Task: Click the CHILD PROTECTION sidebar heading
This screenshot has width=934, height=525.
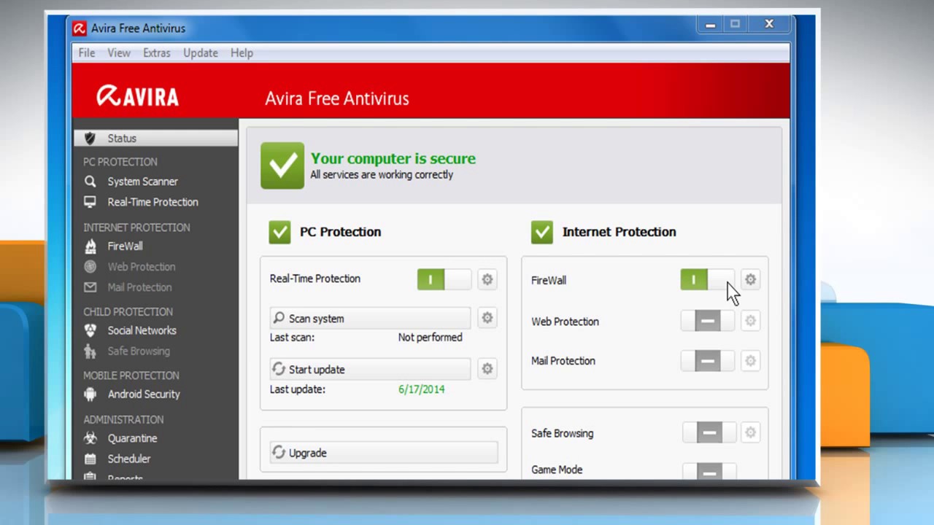Action: (128, 311)
